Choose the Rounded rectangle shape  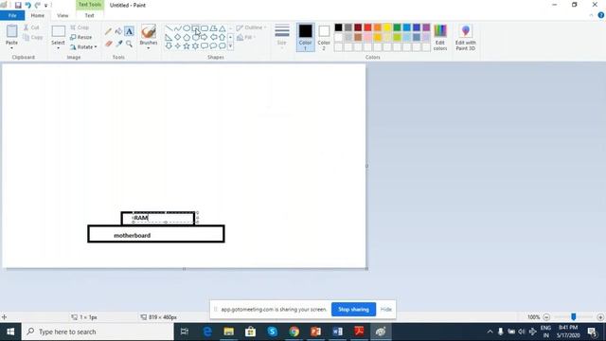pyautogui.click(x=205, y=28)
